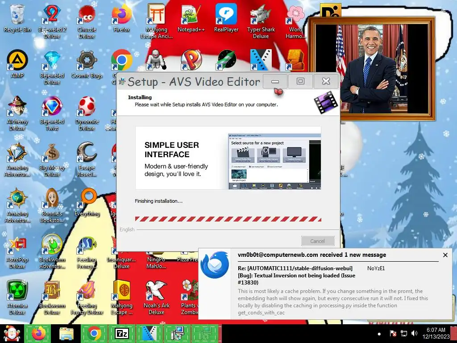Switch to Firefox on the taskbar
Screen dimensions: 457x343
pyautogui.click(x=38, y=334)
